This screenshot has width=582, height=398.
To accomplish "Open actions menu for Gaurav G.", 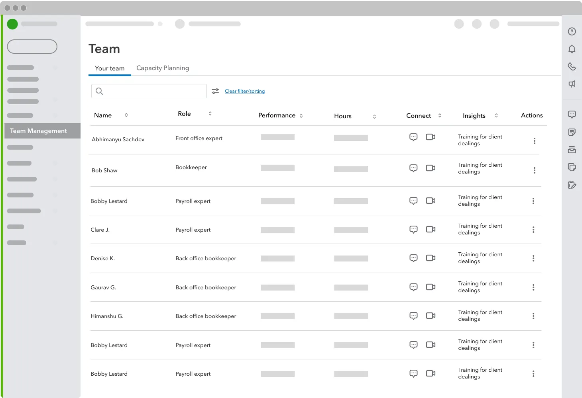I will (533, 287).
